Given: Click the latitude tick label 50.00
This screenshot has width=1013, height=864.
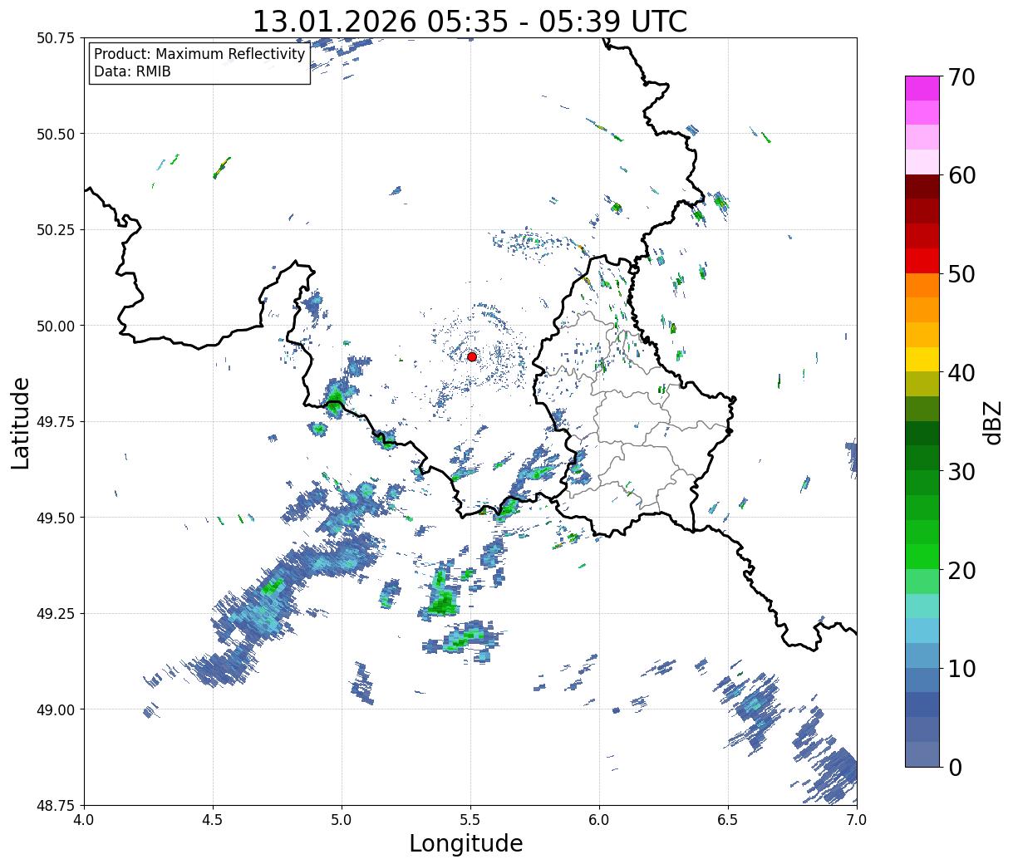Looking at the screenshot, I should pyautogui.click(x=55, y=326).
